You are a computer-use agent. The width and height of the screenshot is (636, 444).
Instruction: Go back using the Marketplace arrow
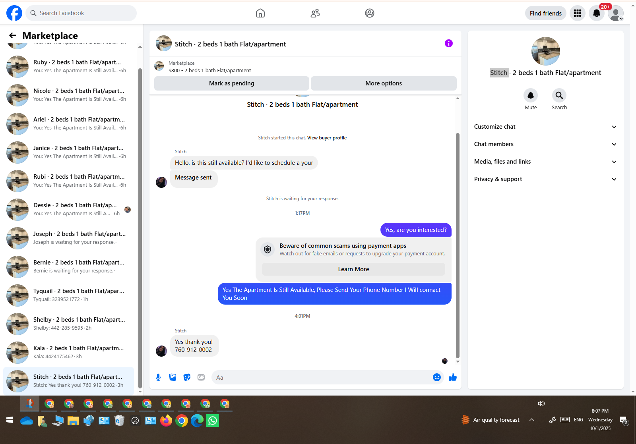(x=13, y=35)
